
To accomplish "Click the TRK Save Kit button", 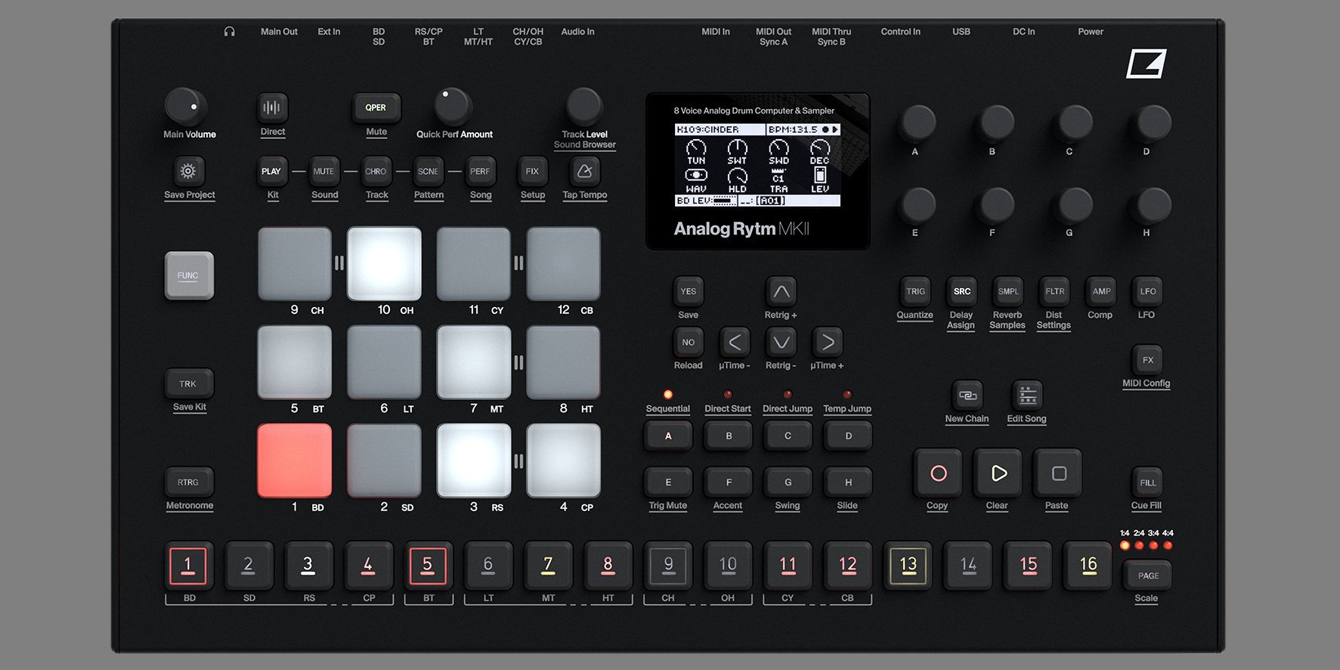I will pos(188,384).
